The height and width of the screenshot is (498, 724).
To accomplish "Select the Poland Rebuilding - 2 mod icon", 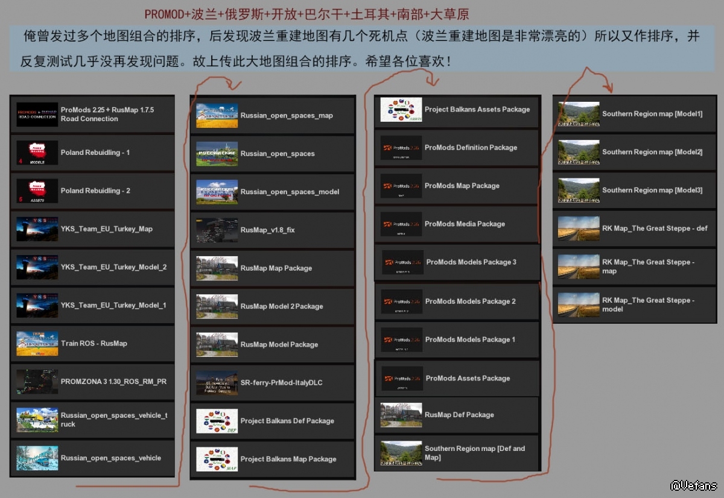I will (37, 191).
